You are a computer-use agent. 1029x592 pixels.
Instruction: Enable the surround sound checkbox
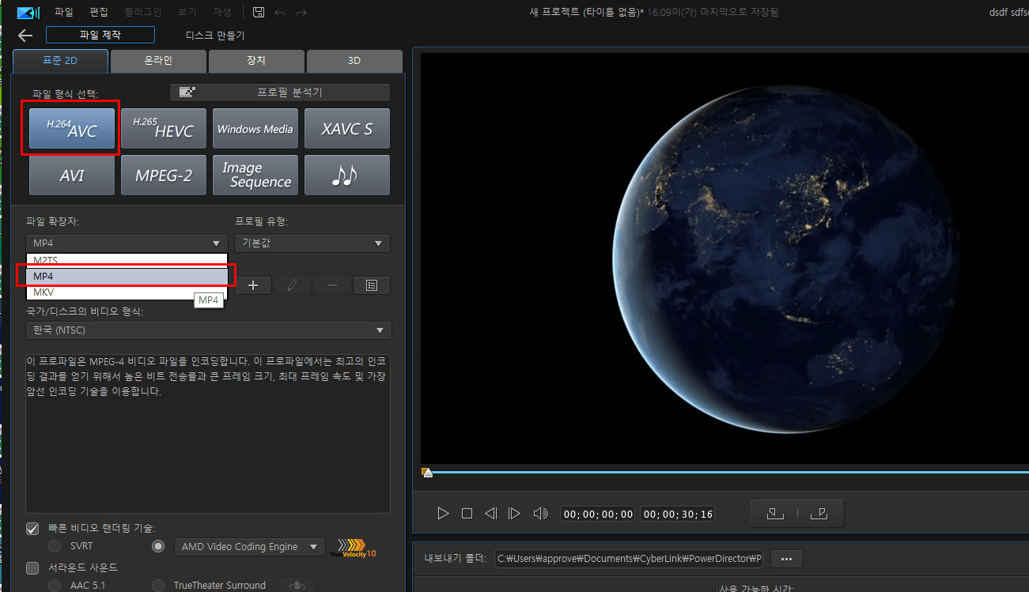click(x=32, y=567)
